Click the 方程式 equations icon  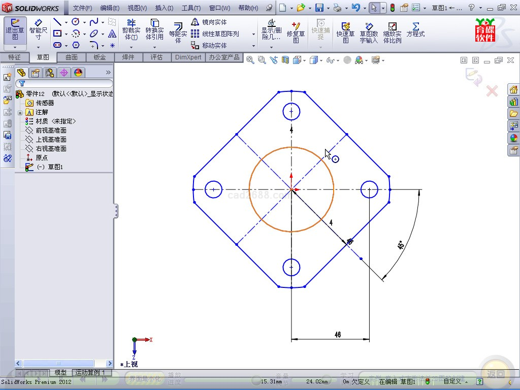click(x=415, y=29)
